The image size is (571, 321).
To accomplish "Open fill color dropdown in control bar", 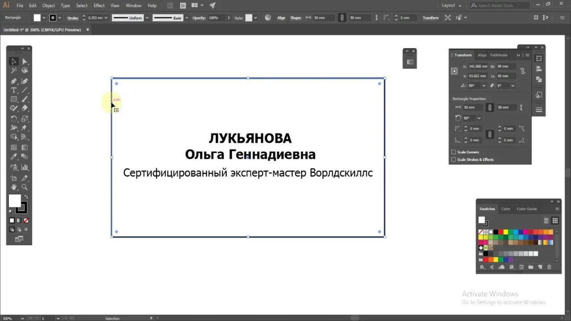I will [x=44, y=18].
